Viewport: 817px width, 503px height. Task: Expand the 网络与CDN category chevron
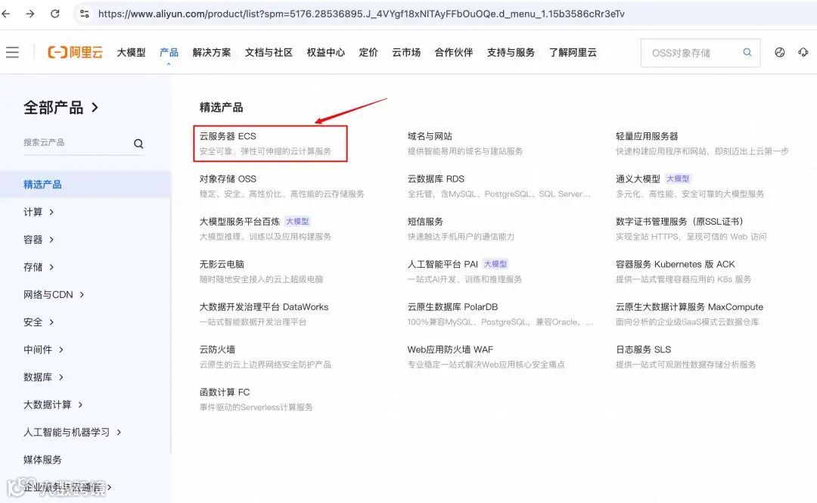82,294
